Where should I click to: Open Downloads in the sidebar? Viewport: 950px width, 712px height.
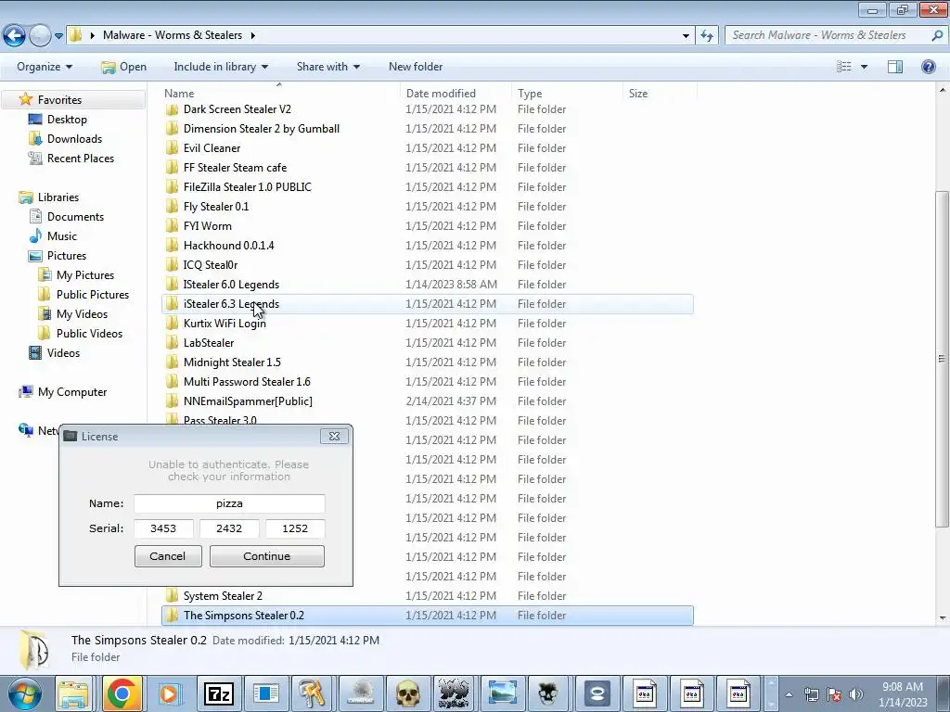[x=74, y=139]
